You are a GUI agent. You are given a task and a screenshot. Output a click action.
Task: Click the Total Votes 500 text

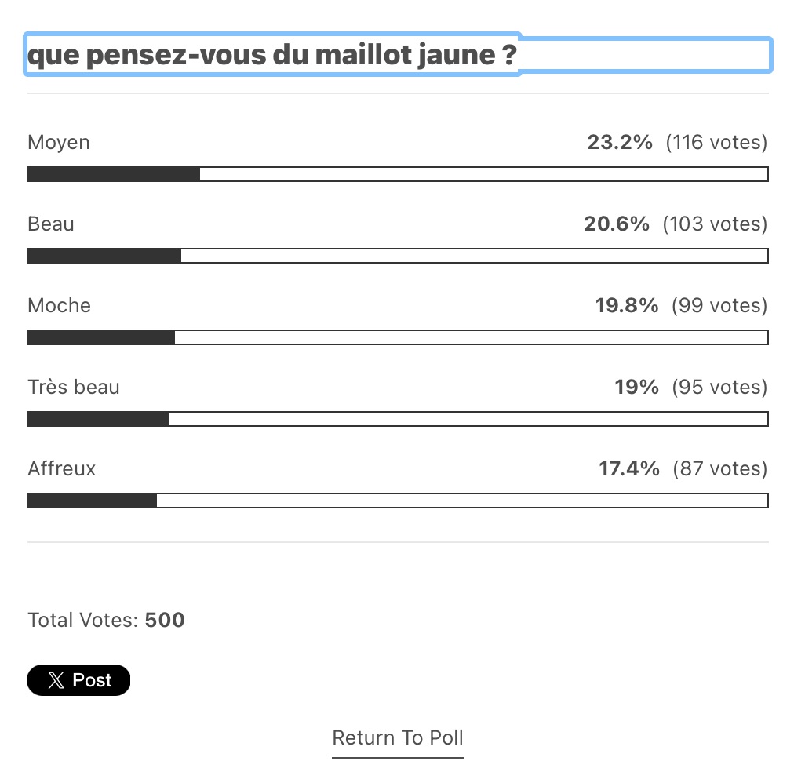click(x=107, y=621)
